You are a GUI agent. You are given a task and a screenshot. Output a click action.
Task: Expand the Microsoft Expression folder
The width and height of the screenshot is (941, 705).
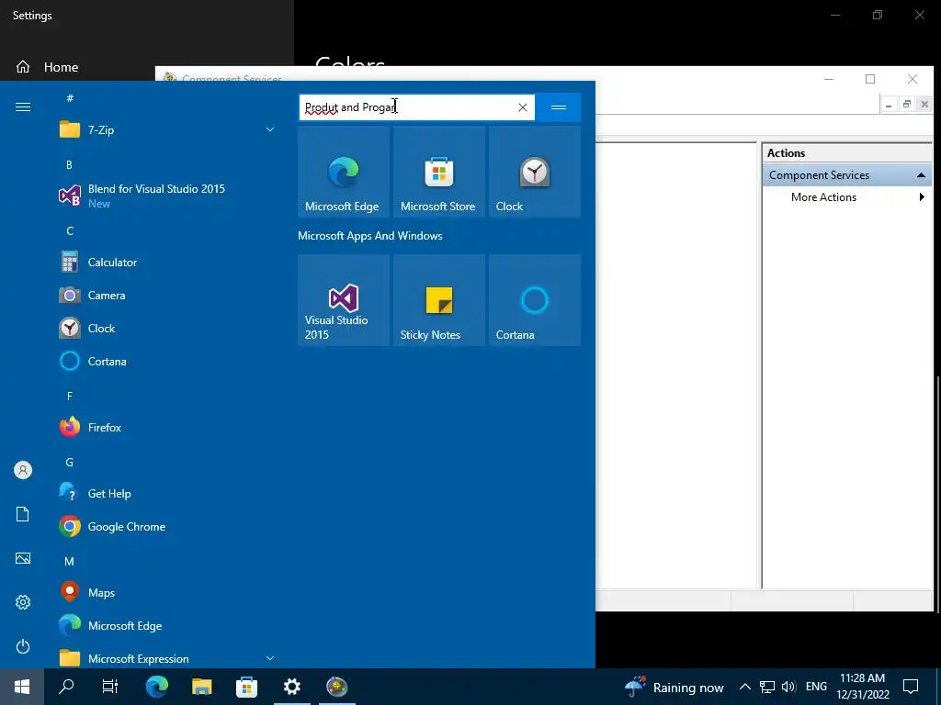(270, 658)
